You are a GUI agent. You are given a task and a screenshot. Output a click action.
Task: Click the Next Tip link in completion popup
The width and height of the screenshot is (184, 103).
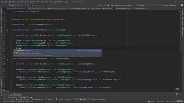pos(50,56)
